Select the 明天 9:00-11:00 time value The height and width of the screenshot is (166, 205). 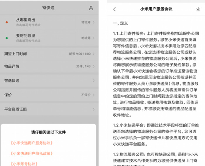80,54
